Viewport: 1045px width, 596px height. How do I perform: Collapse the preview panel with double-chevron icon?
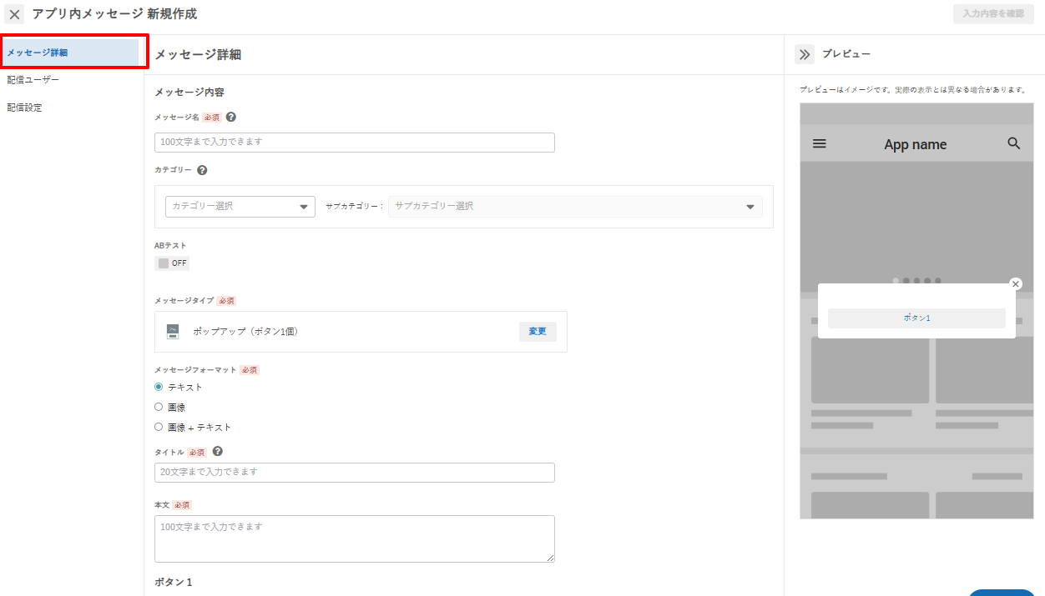(805, 54)
